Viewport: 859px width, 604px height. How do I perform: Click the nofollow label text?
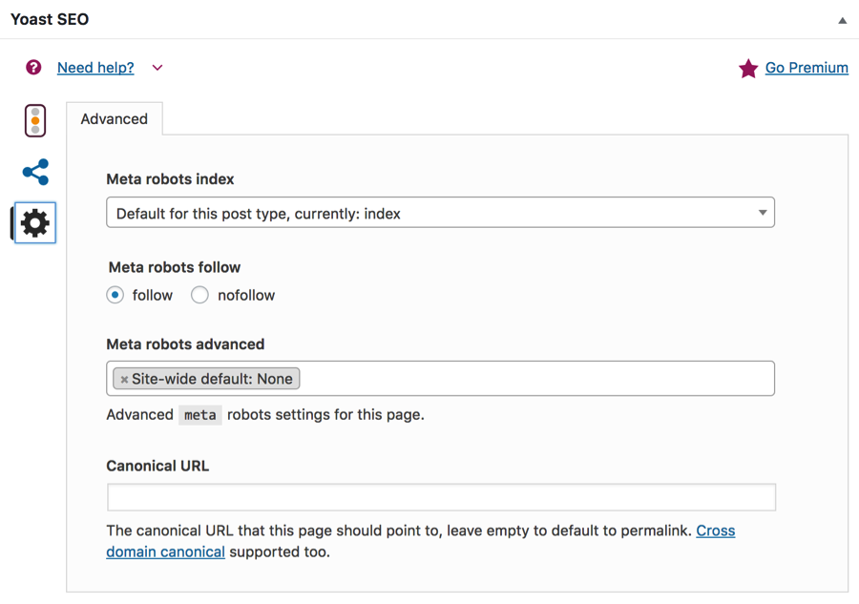pos(246,295)
